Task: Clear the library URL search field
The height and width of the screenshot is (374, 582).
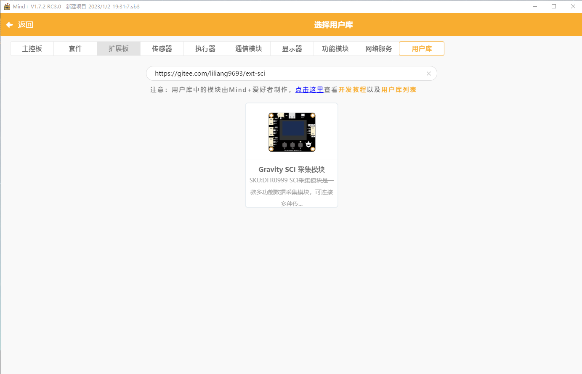Action: coord(429,74)
